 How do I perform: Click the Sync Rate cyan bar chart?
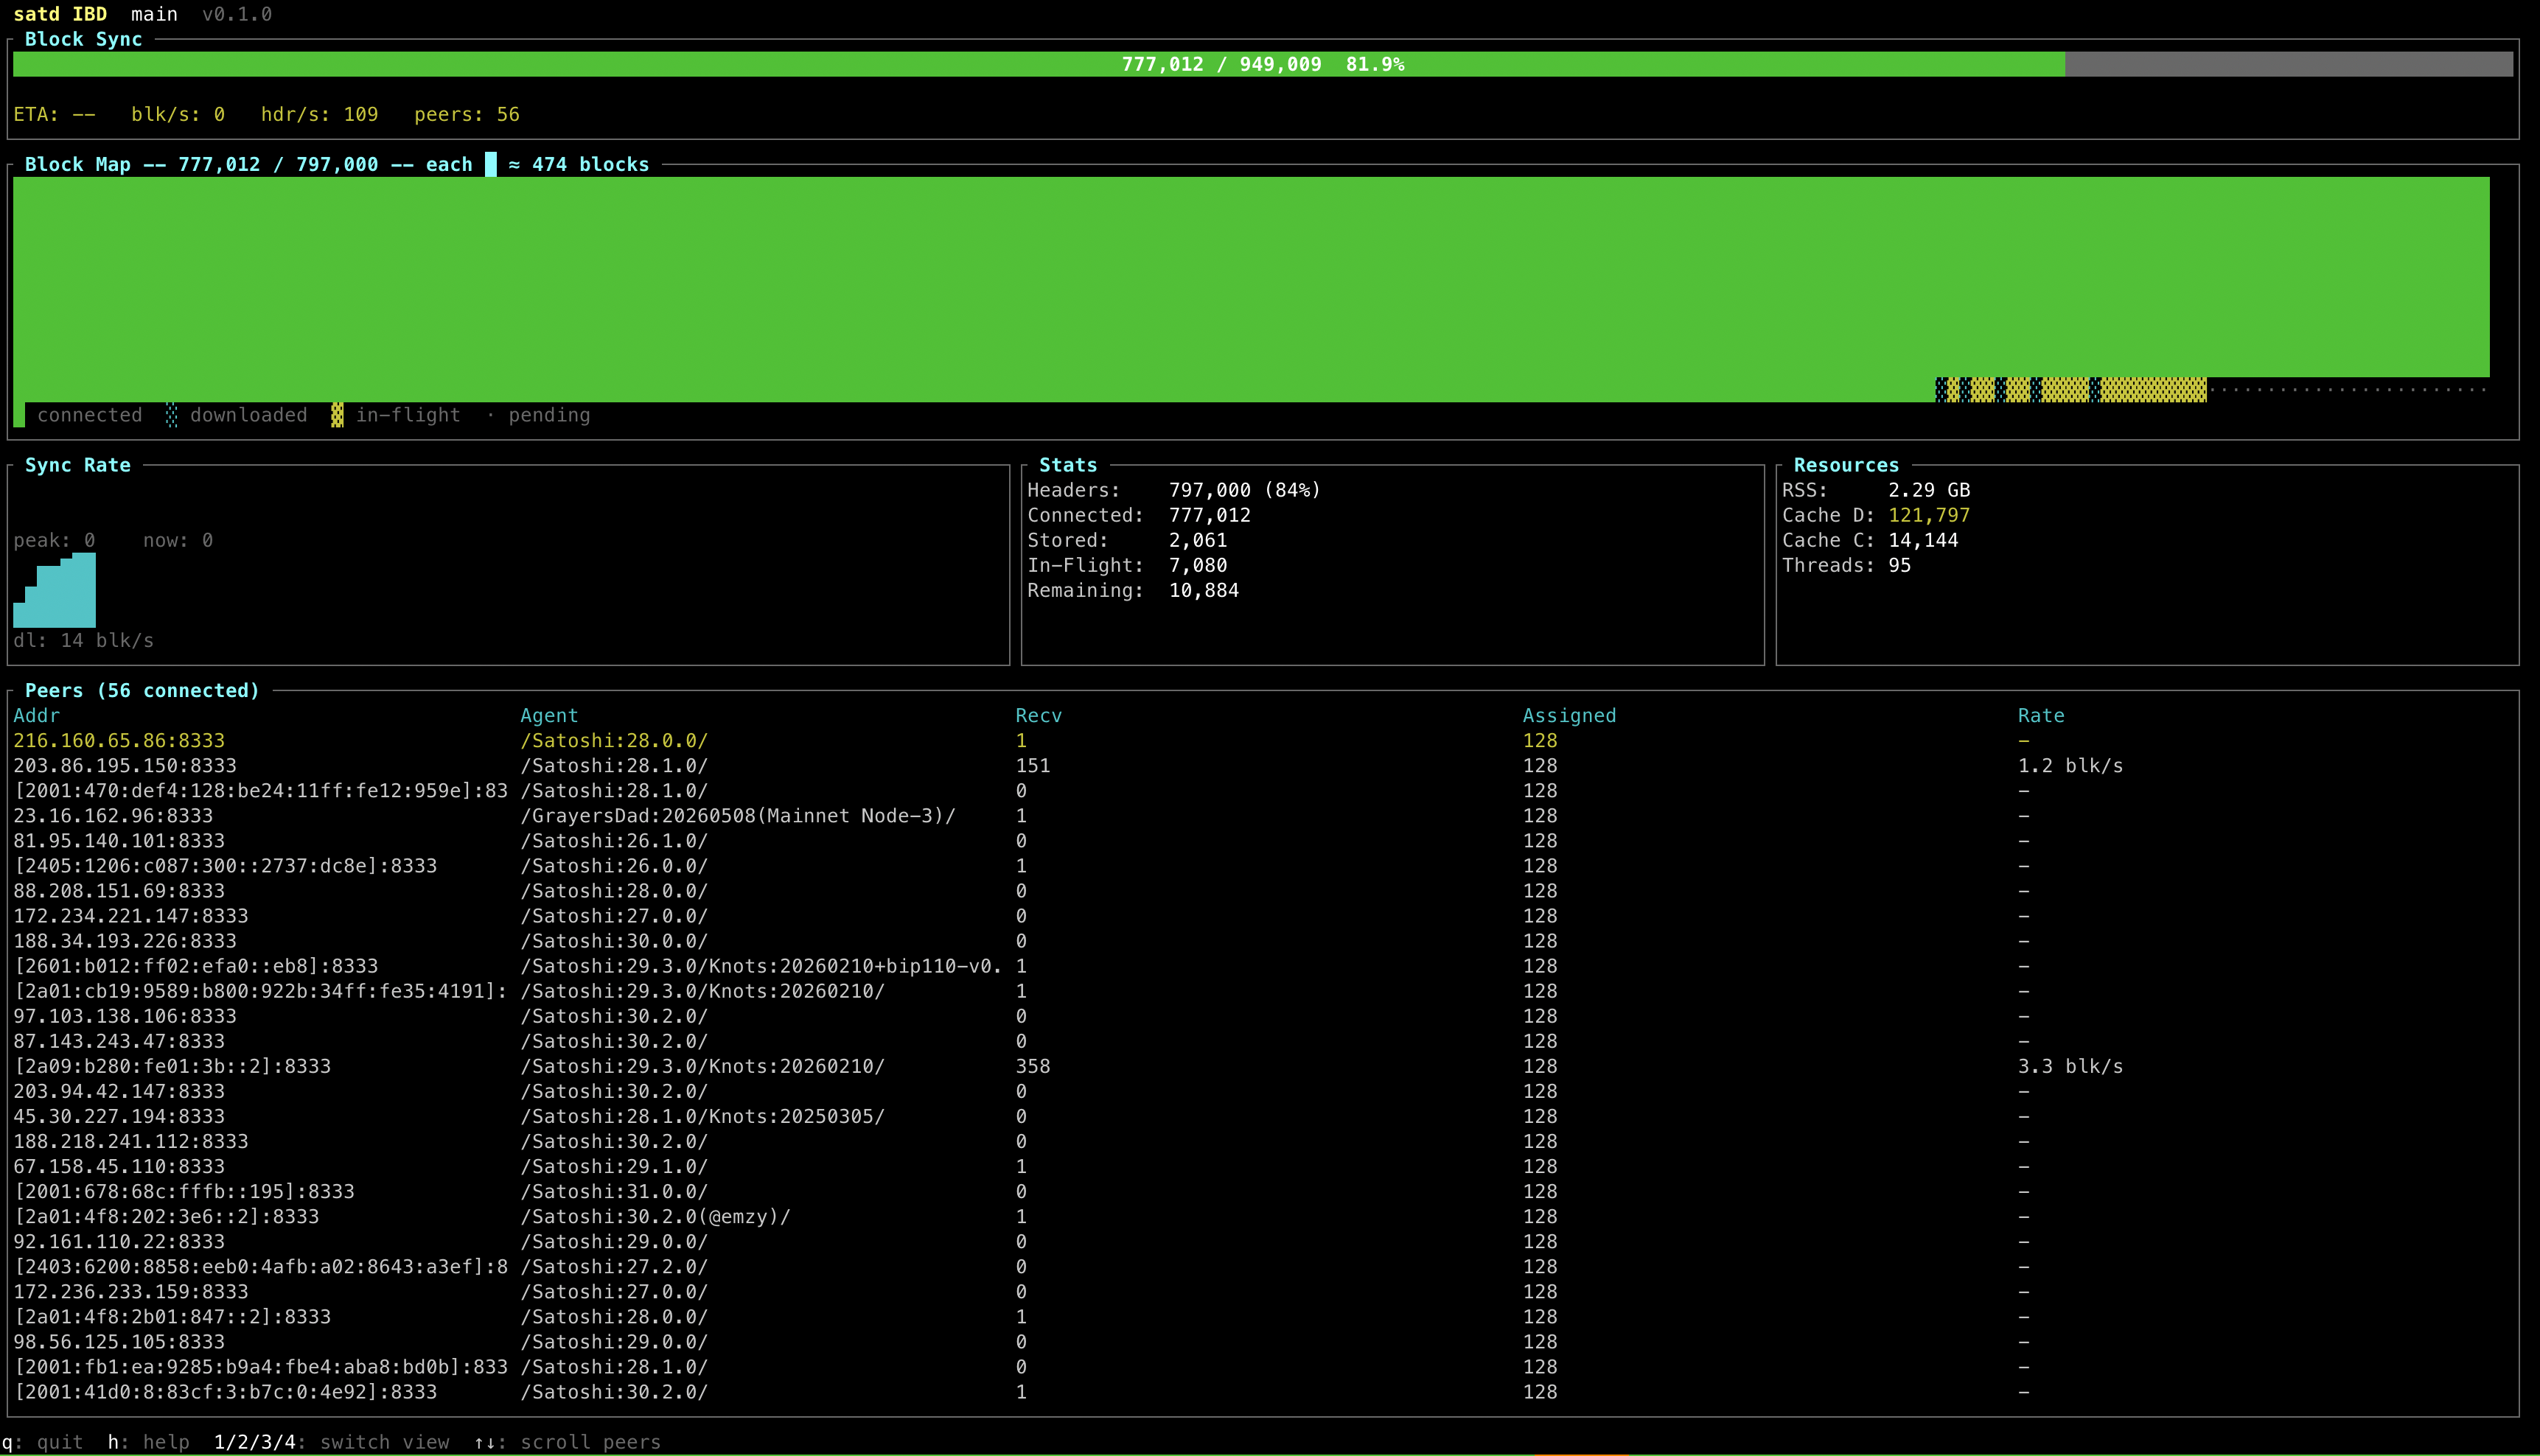pyautogui.click(x=55, y=590)
